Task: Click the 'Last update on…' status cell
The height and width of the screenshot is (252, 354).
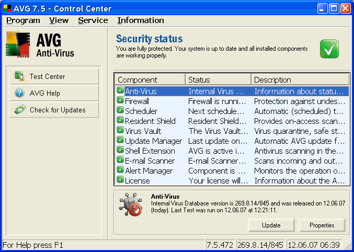Action: 218,141
